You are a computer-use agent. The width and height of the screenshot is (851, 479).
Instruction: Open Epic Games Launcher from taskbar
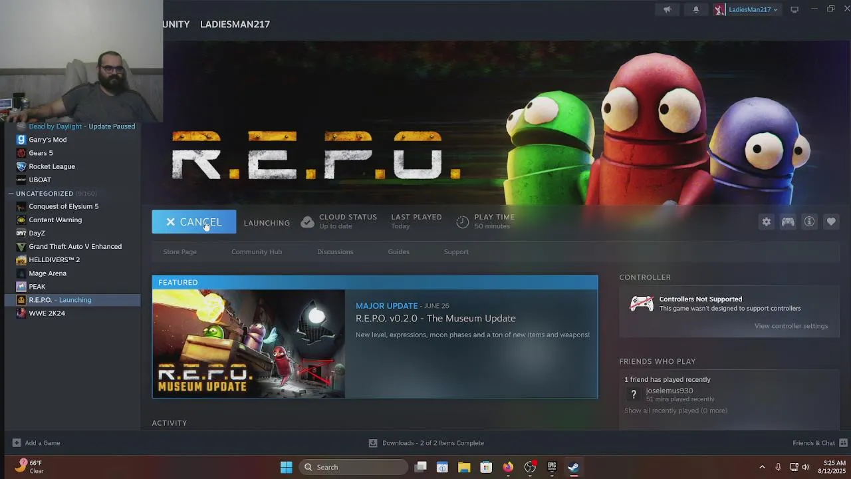pos(552,467)
